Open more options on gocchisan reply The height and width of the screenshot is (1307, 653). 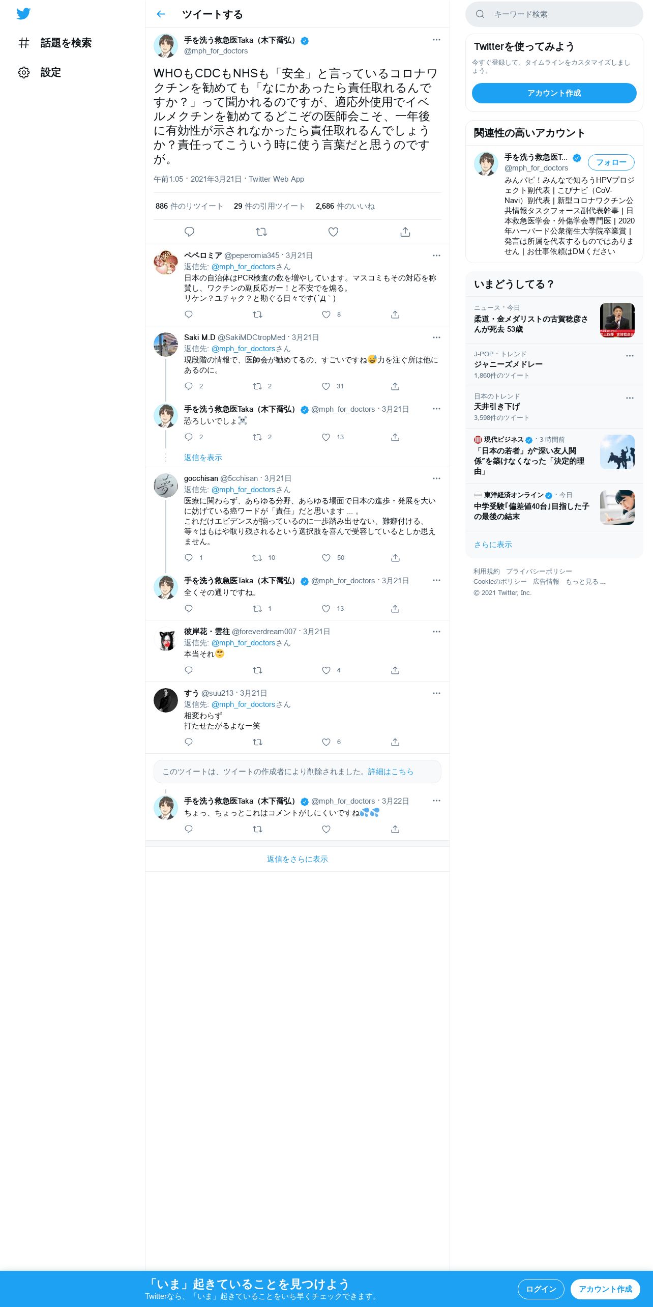436,478
